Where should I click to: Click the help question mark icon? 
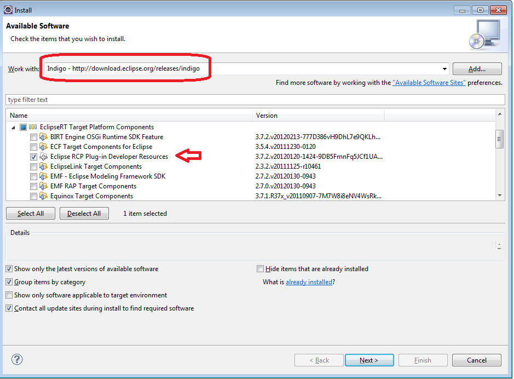[x=17, y=359]
